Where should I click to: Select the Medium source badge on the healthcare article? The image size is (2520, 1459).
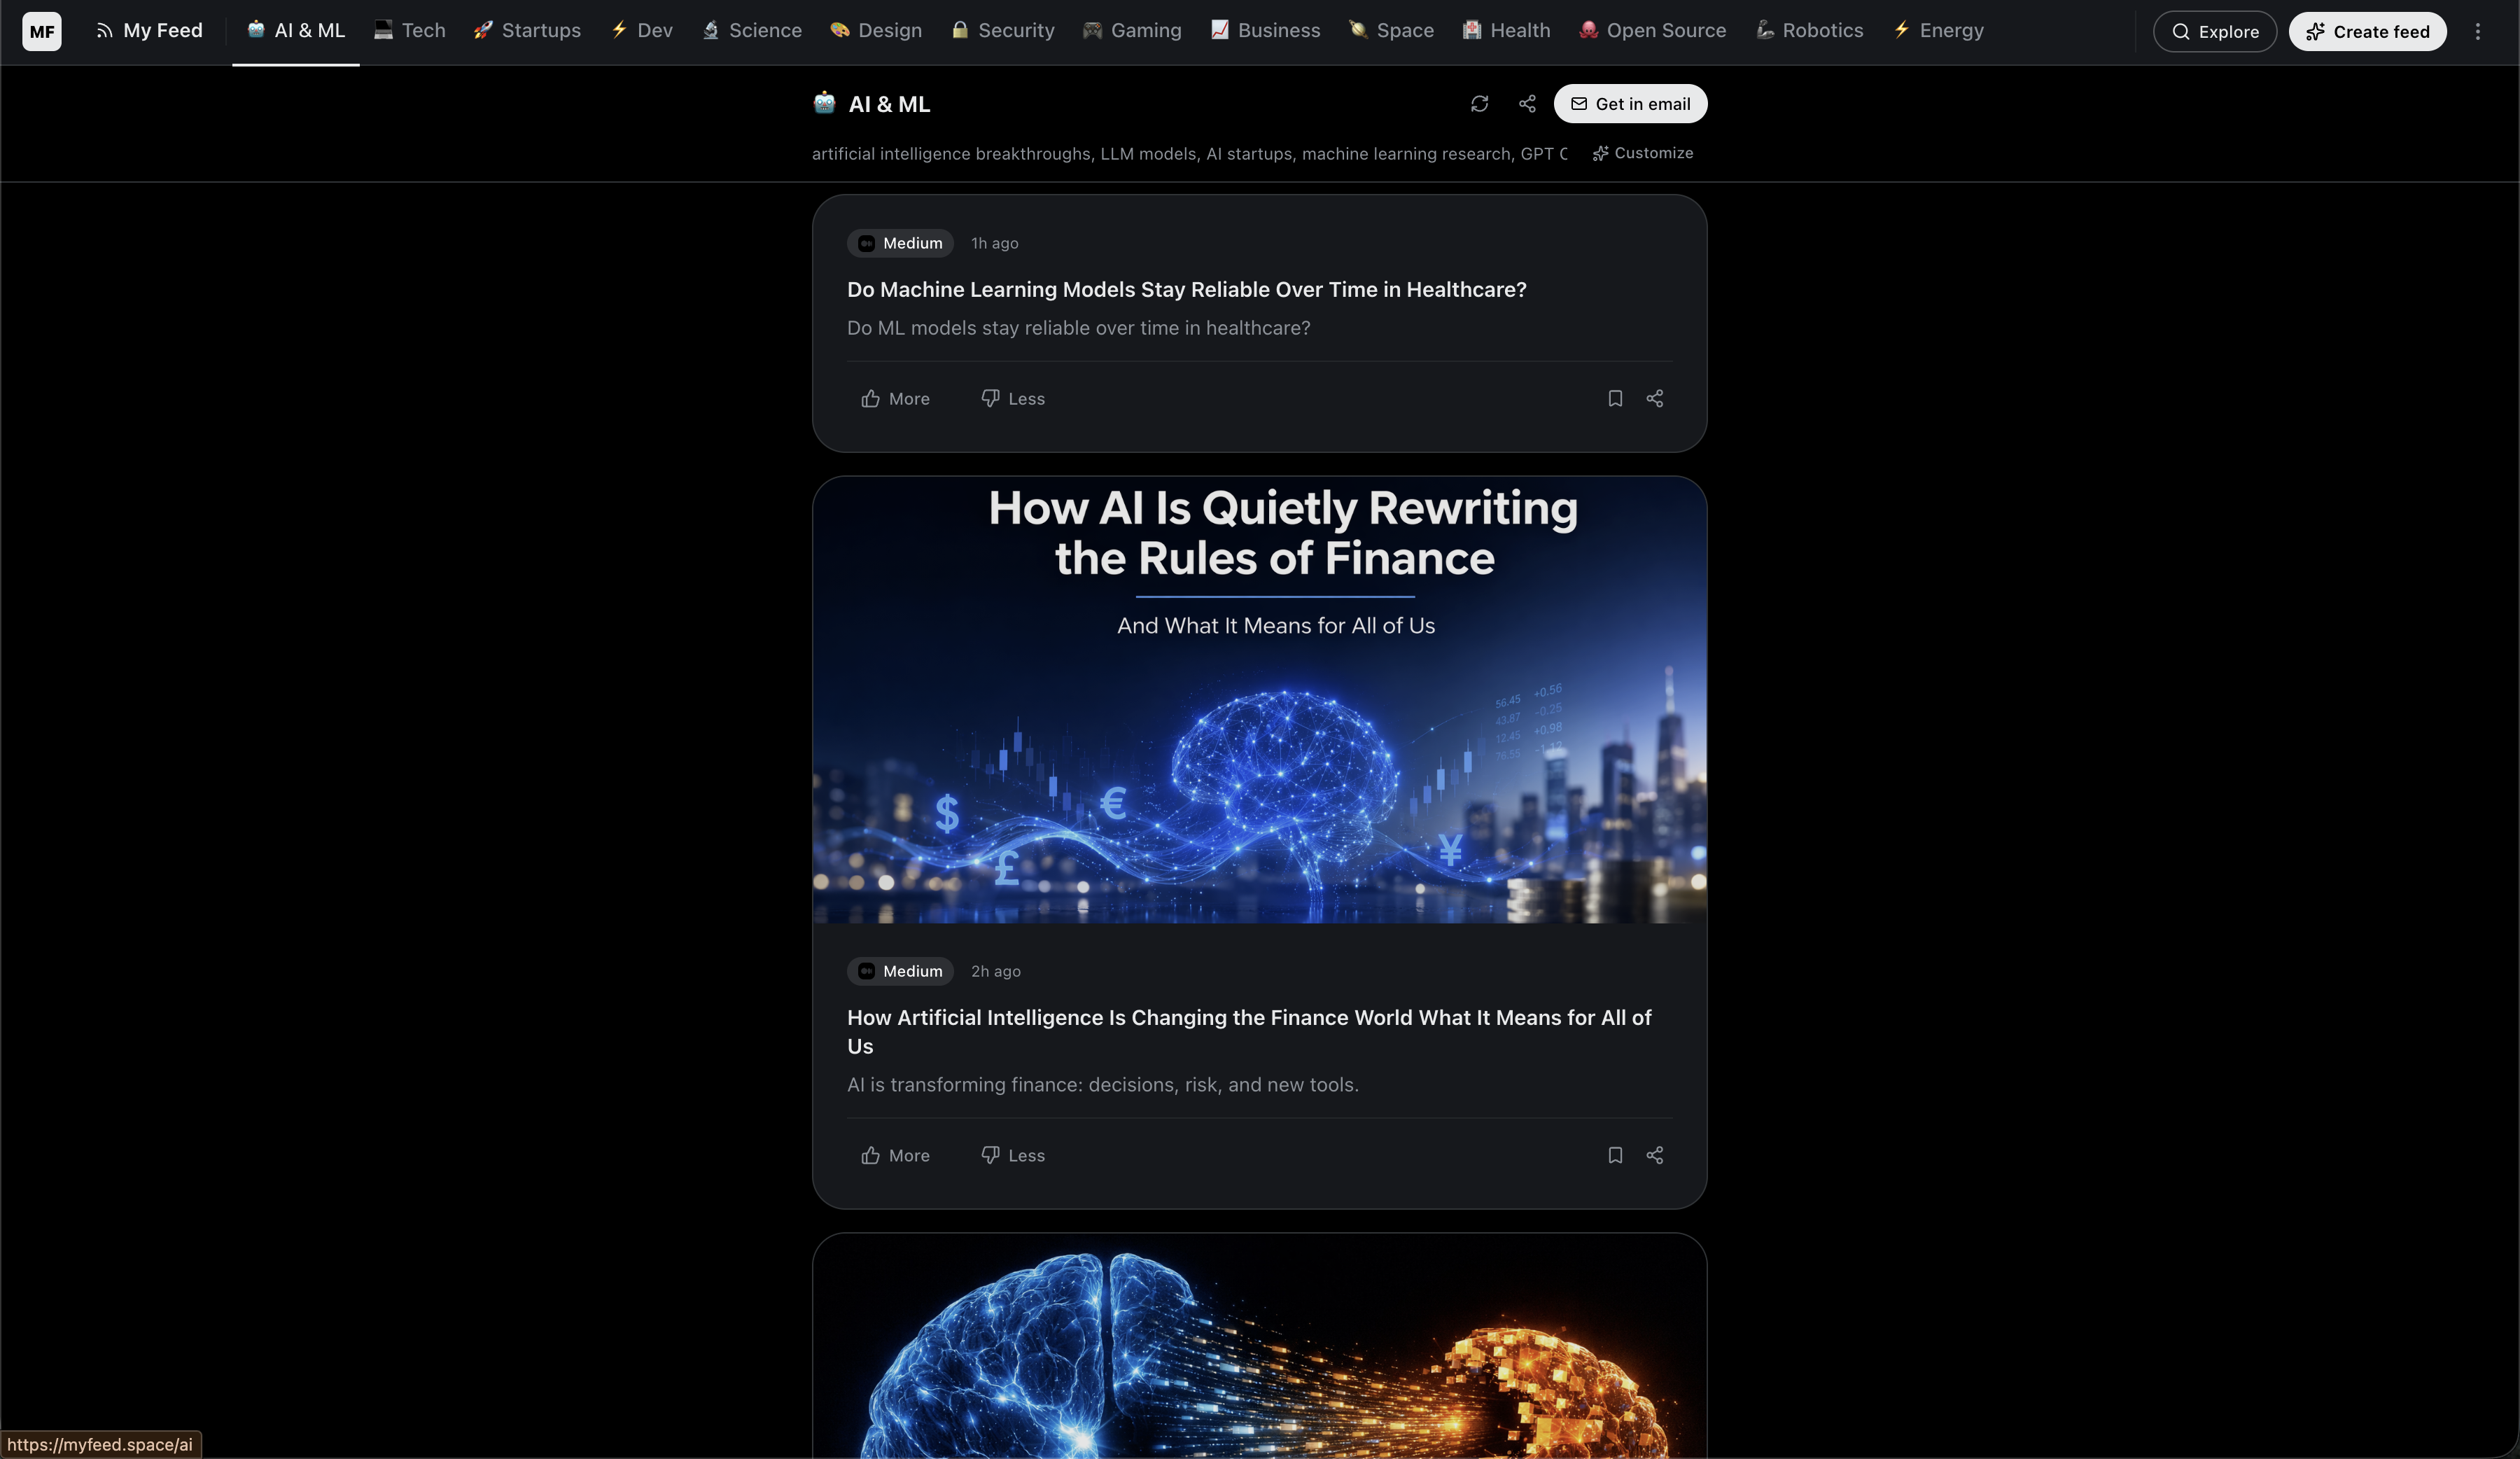(x=899, y=243)
